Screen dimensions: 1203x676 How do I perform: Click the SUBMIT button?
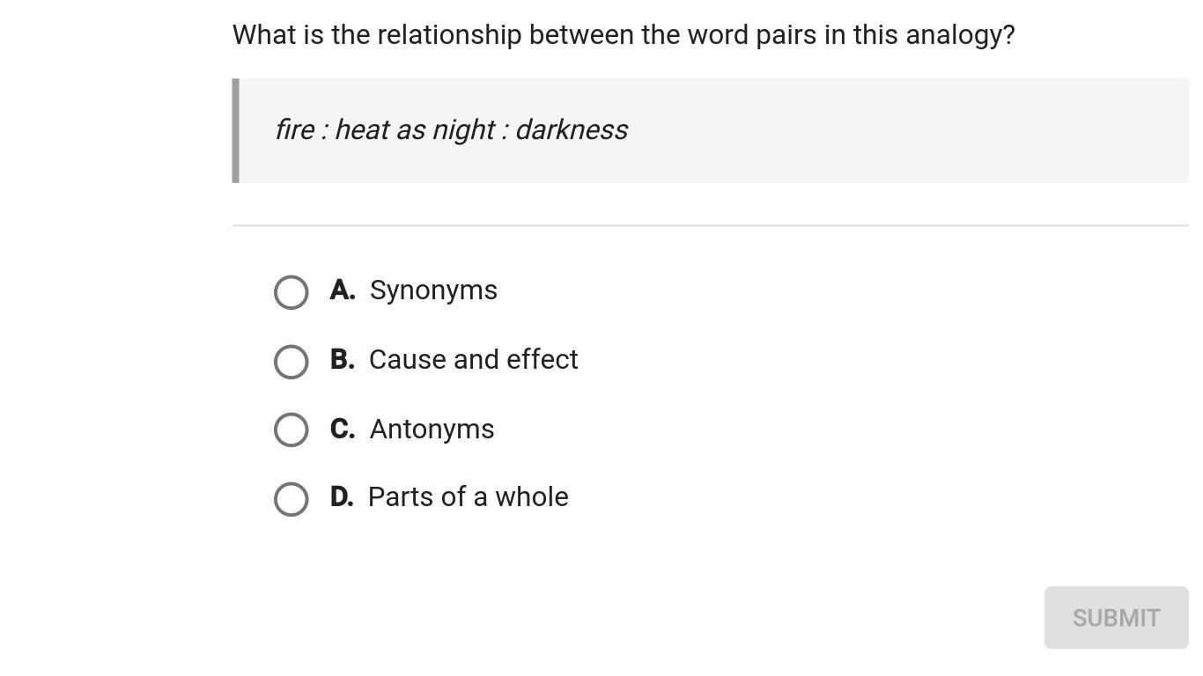pos(1116,618)
